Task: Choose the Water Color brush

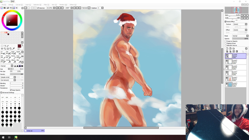Action: click(x=13, y=53)
